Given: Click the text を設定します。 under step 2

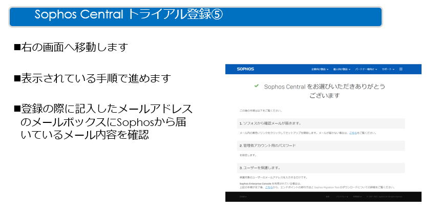Looking at the screenshot, I should 248,155.
